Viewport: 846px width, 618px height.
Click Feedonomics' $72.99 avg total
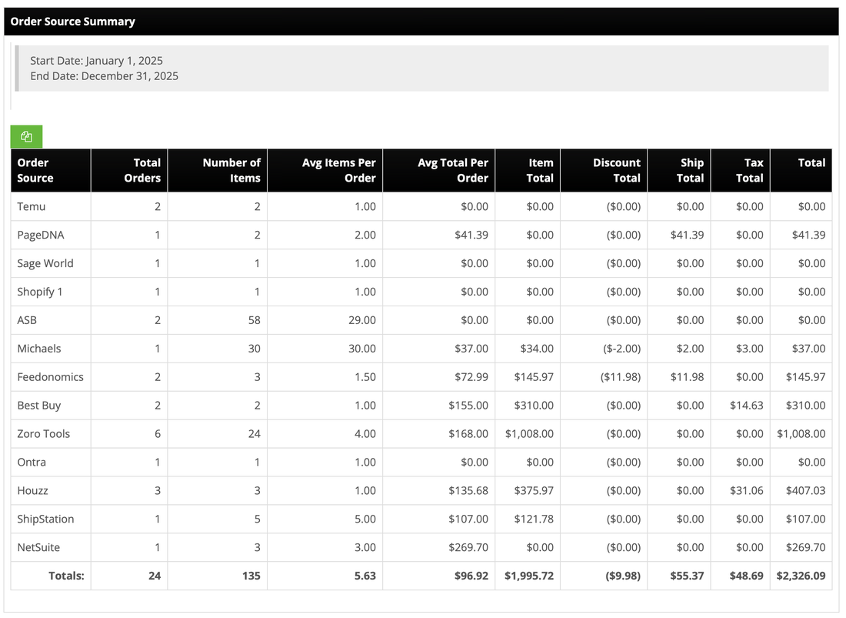click(x=471, y=377)
